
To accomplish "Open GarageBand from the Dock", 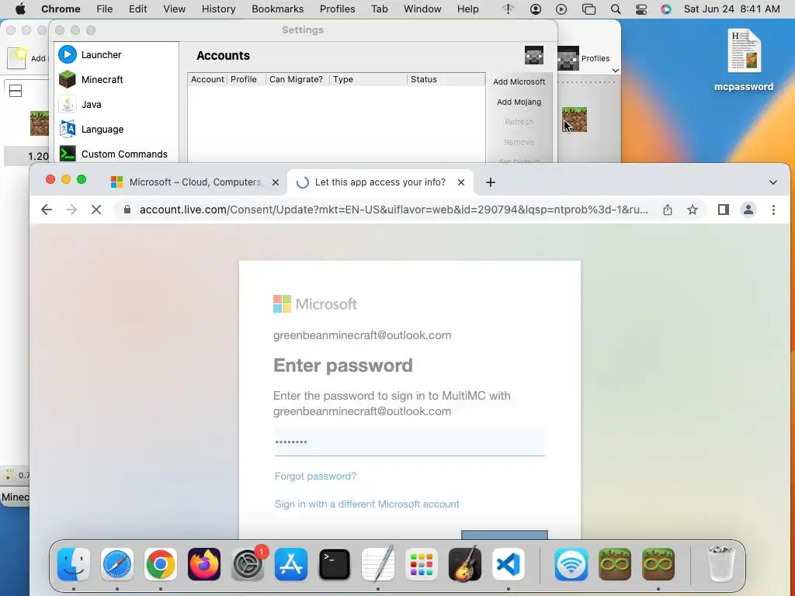I will [465, 564].
